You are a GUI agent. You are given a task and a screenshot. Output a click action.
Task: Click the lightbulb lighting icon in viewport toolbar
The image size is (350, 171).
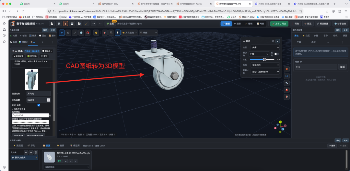[117, 33]
